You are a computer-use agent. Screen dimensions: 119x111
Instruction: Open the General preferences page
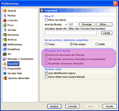pyautogui.click(x=12, y=11)
